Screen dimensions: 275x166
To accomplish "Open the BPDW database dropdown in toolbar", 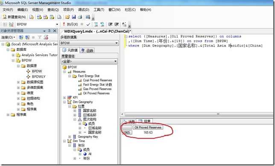I will click(x=57, y=24).
